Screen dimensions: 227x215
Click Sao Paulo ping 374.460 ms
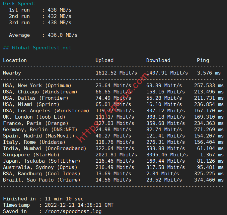point(209,180)
